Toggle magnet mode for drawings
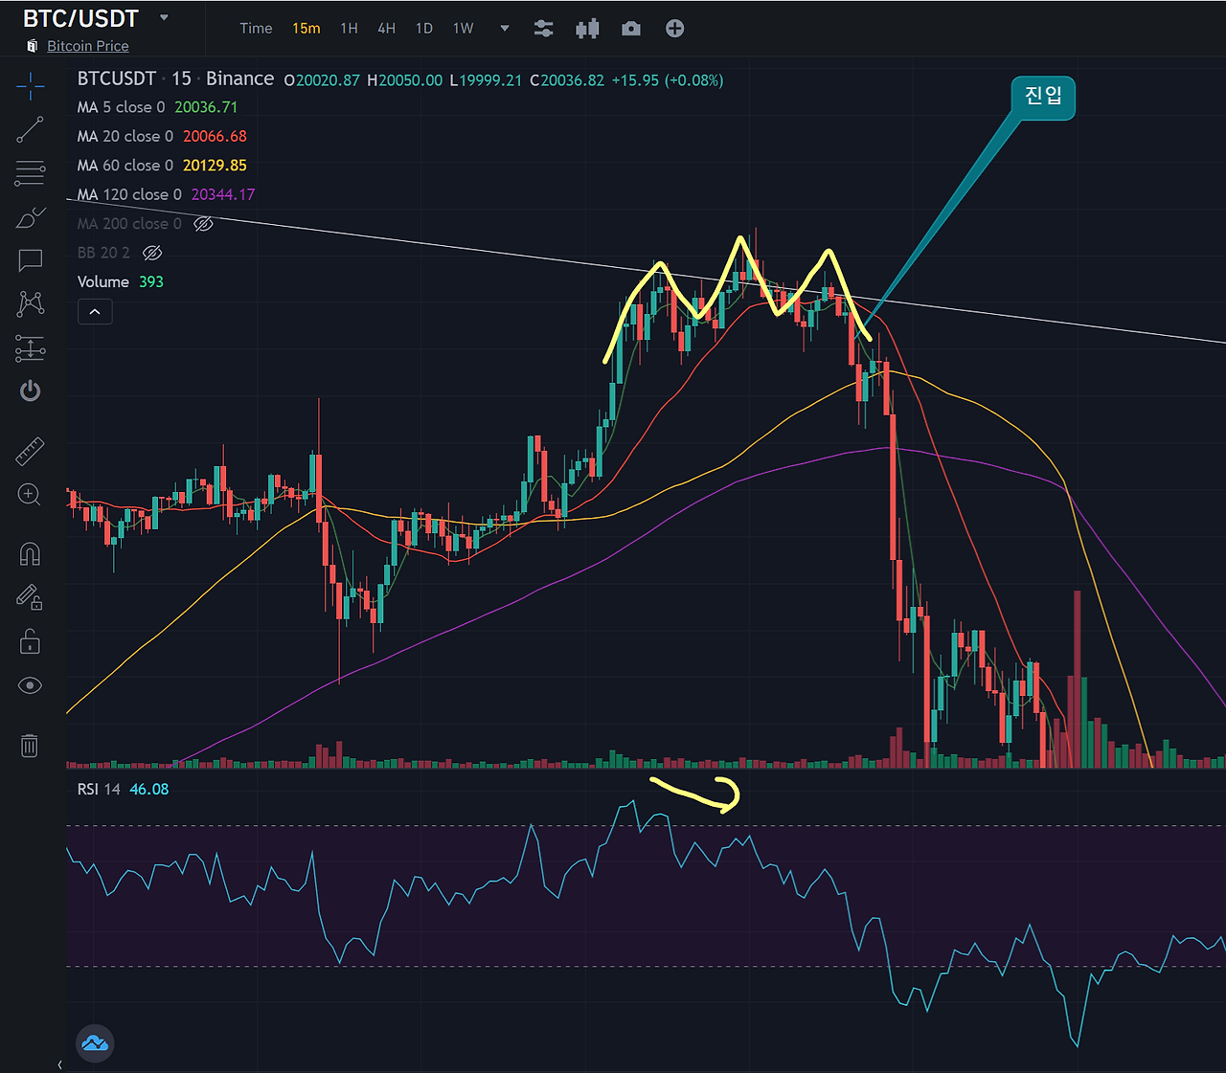Image resolution: width=1226 pixels, height=1073 pixels. [31, 554]
